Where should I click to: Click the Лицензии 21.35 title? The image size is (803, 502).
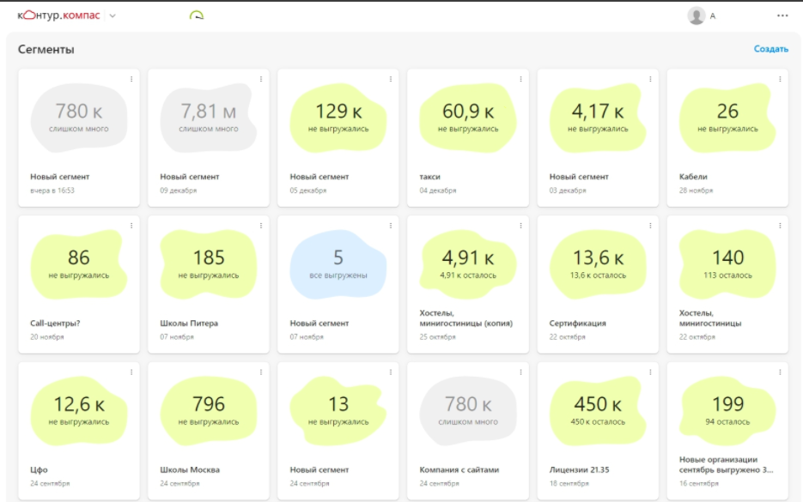(579, 469)
